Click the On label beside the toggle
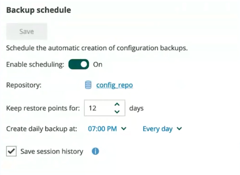The width and height of the screenshot is (240, 175). click(97, 65)
